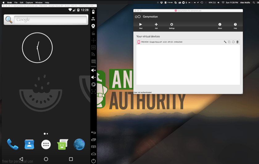Tap the Android back navigation triangle
Image resolution: width=259 pixels, height=164 pixels.
tap(21, 159)
